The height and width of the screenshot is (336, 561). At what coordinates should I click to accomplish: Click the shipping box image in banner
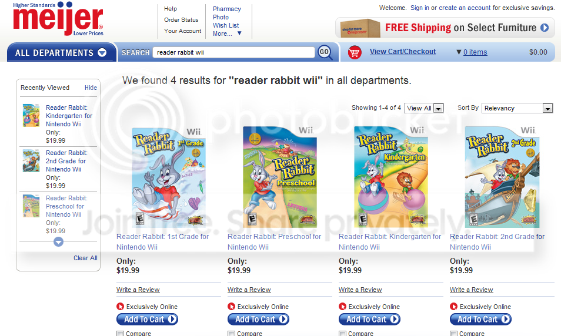[360, 28]
